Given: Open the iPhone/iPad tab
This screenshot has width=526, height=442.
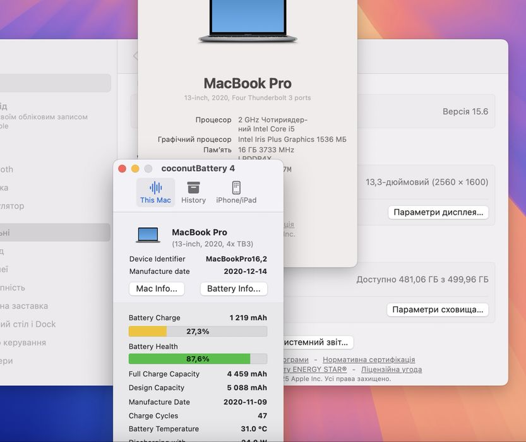Looking at the screenshot, I should (236, 193).
